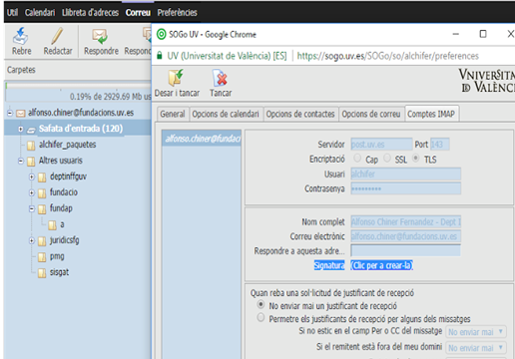Click the fundacio folder icon

[x=42, y=193]
